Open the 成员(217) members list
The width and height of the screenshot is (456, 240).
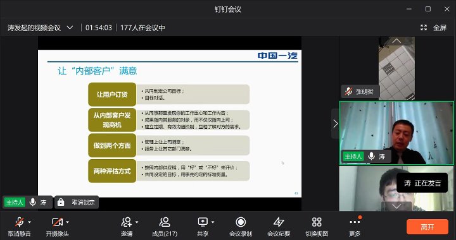coord(165,222)
